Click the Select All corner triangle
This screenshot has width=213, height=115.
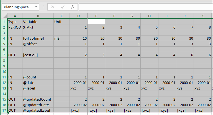click(x=5, y=16)
